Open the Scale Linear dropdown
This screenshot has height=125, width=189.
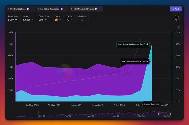tap(28, 20)
